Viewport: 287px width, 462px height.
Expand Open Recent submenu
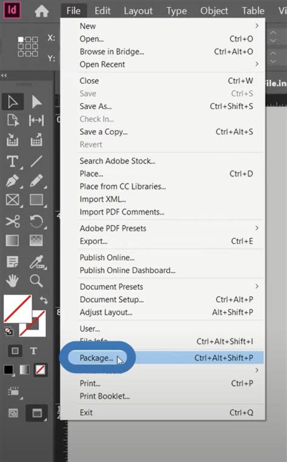(257, 64)
